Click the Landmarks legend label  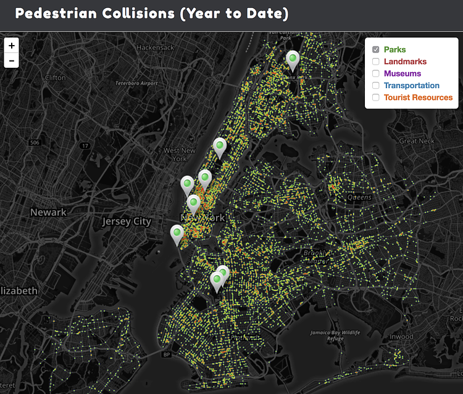pyautogui.click(x=405, y=61)
